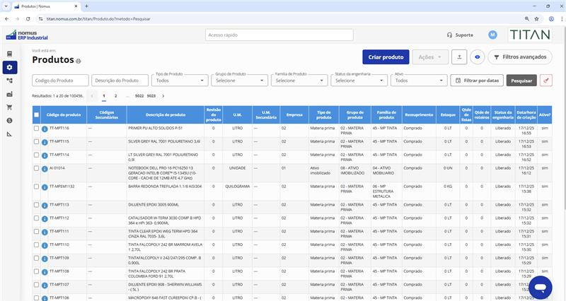The width and height of the screenshot is (566, 301).
Task: Go to results page 2
Action: click(x=115, y=95)
